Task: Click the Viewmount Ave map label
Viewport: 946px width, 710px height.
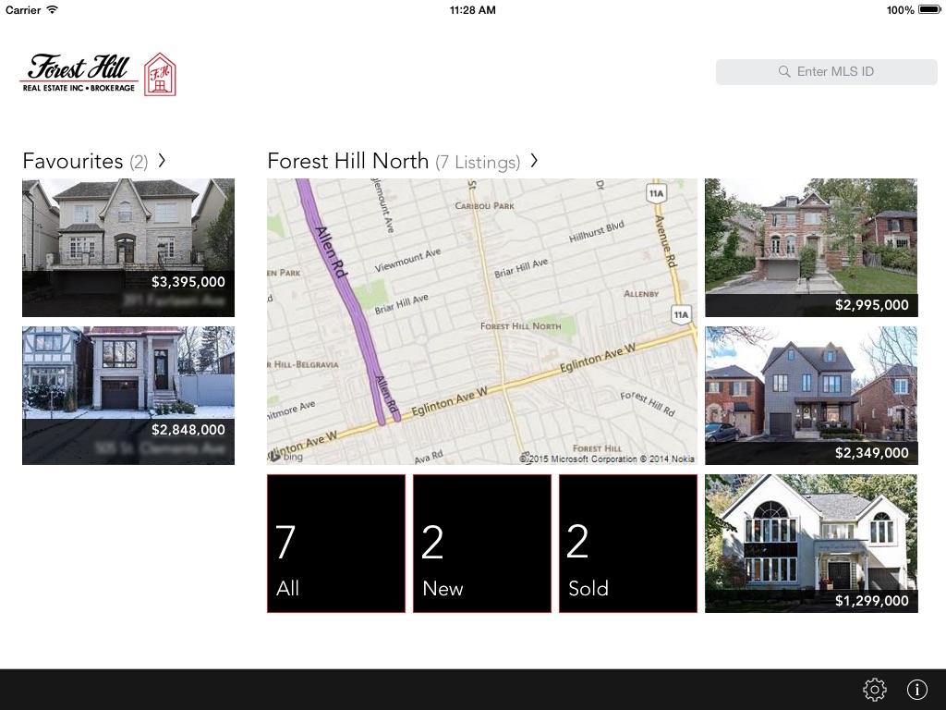Action: pos(407,260)
